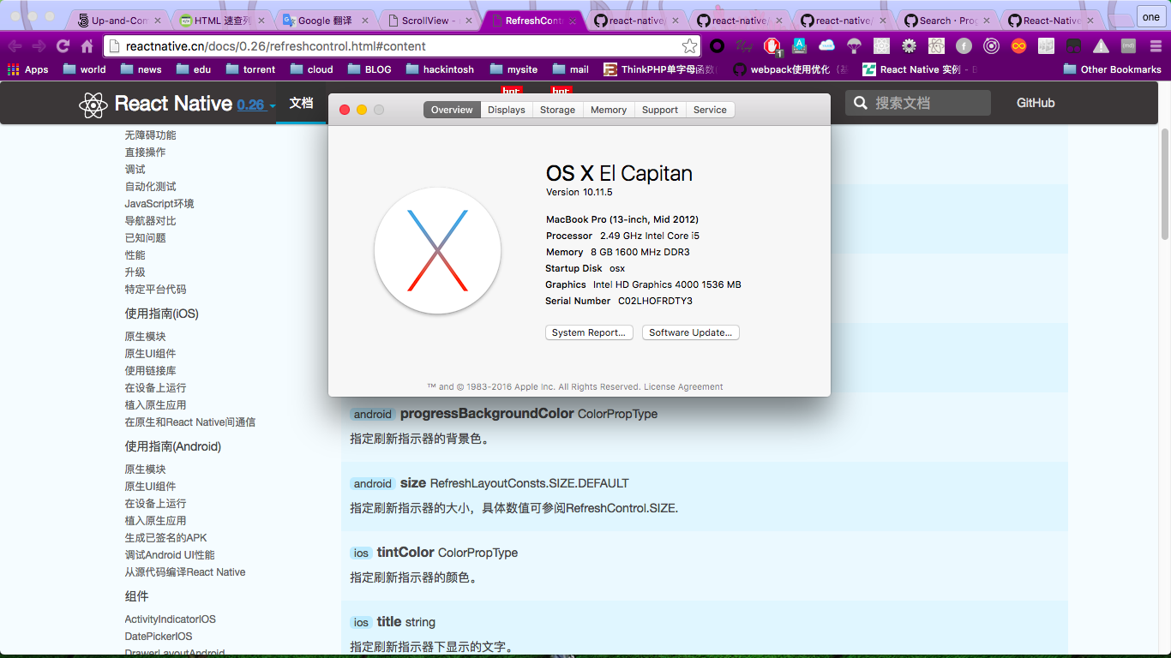
Task: Switch to the Service tab in About This Mac
Action: click(710, 110)
